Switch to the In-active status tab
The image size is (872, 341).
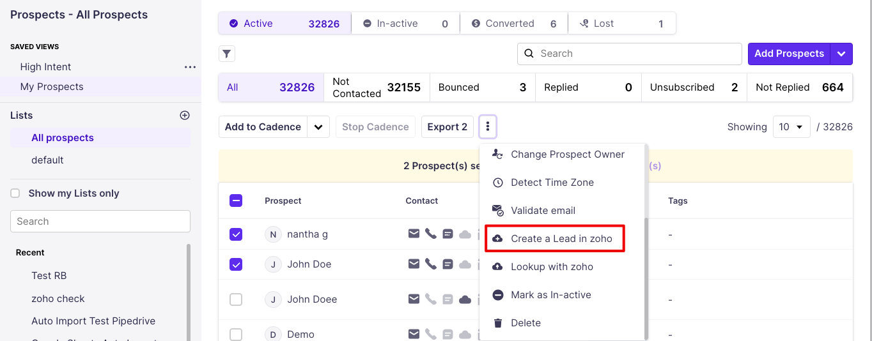[405, 24]
